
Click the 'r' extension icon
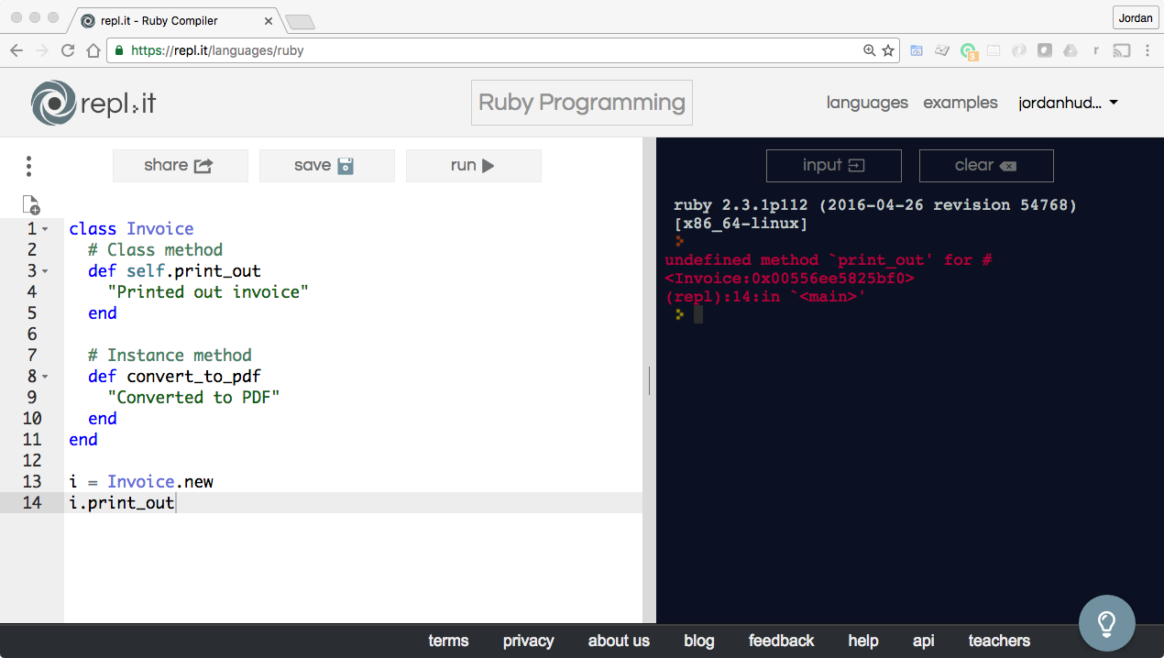click(x=1096, y=50)
